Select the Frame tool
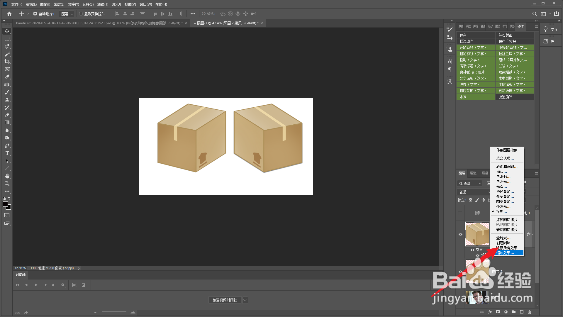Image resolution: width=563 pixels, height=317 pixels. click(x=7, y=69)
